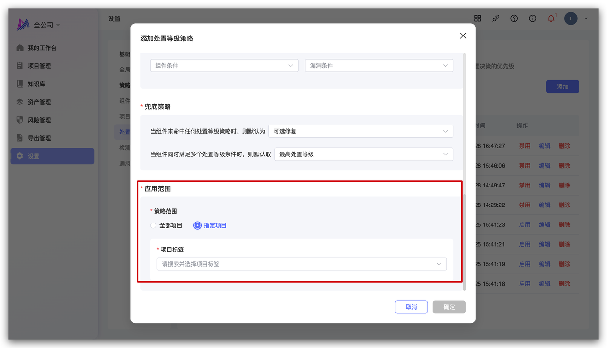Click the link icon in top bar
This screenshot has width=607, height=348.
point(496,18)
